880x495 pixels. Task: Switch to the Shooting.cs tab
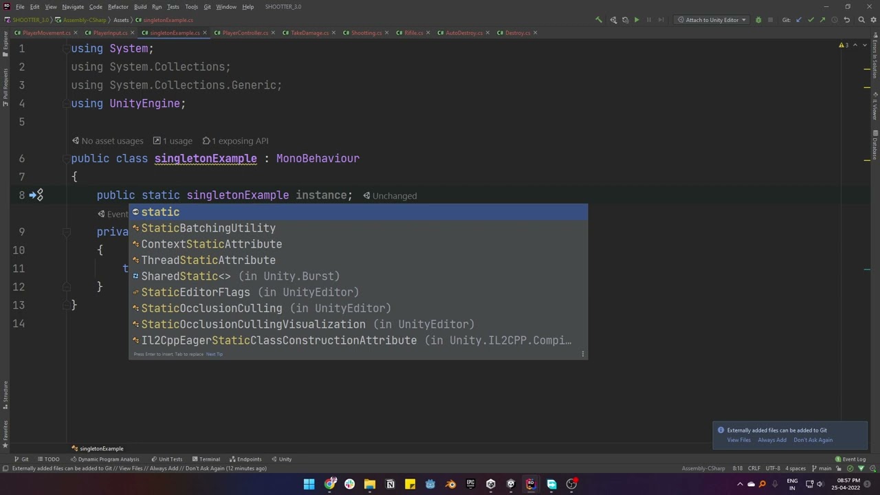click(366, 33)
